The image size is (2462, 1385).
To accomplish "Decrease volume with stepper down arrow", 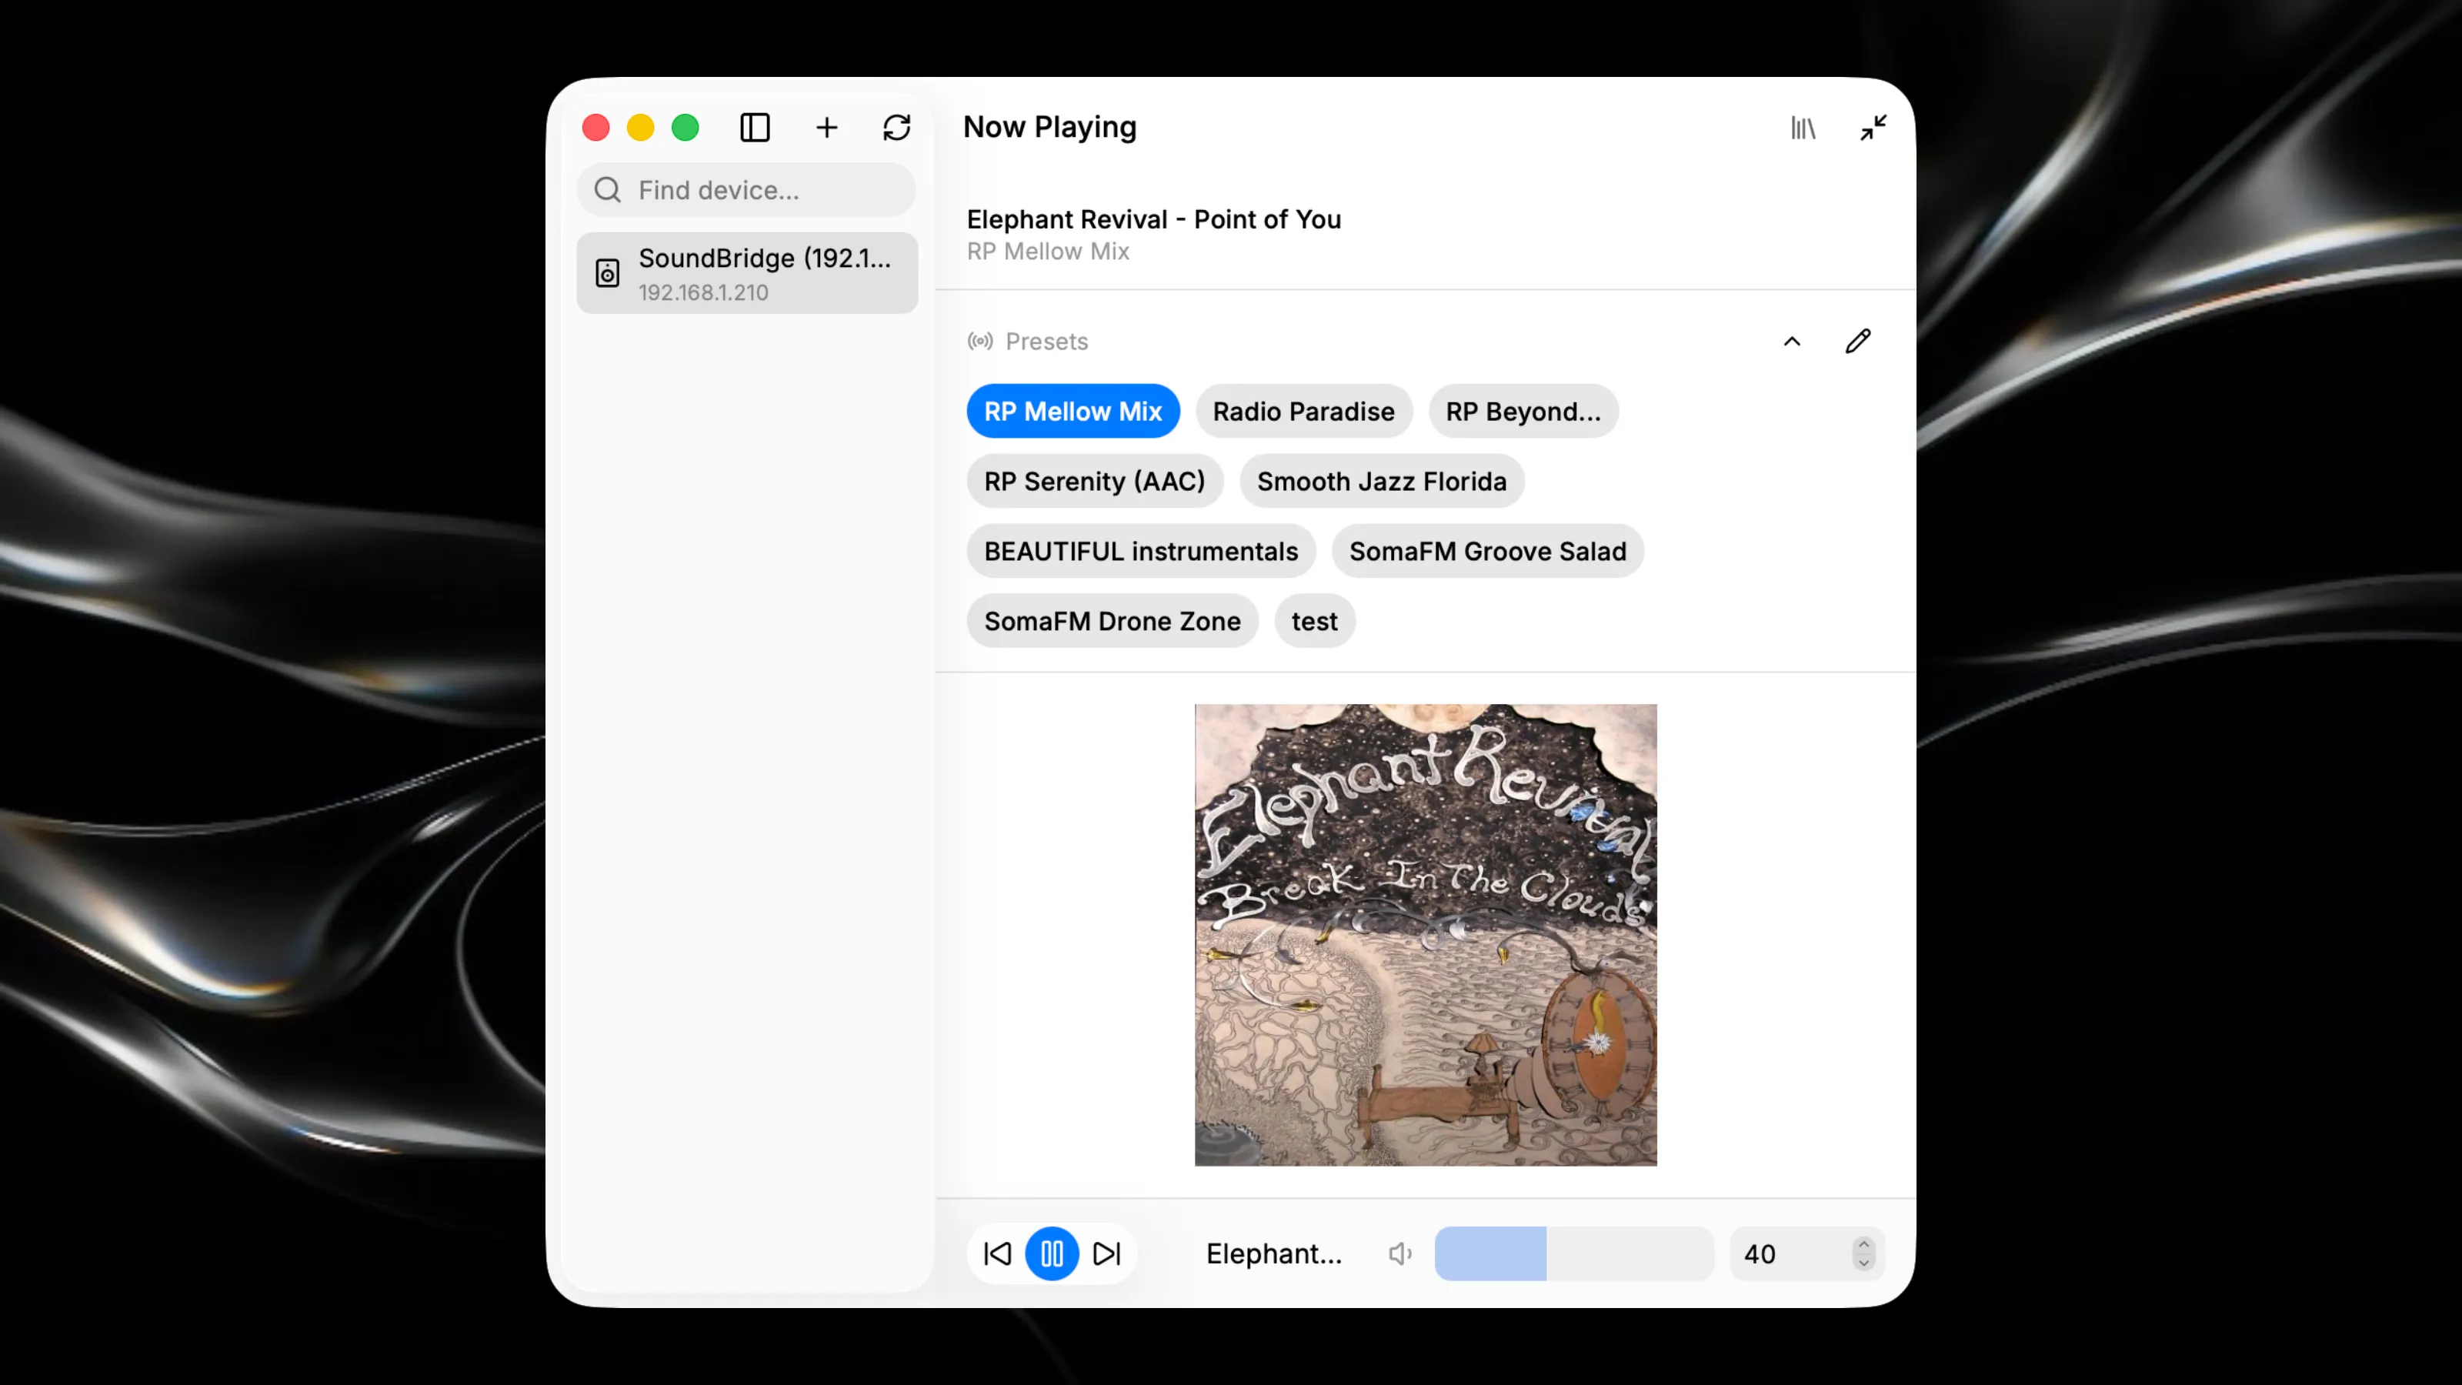I will [x=1863, y=1263].
